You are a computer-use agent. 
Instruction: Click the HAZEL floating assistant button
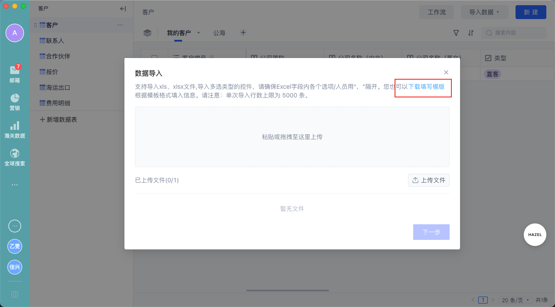(x=535, y=235)
